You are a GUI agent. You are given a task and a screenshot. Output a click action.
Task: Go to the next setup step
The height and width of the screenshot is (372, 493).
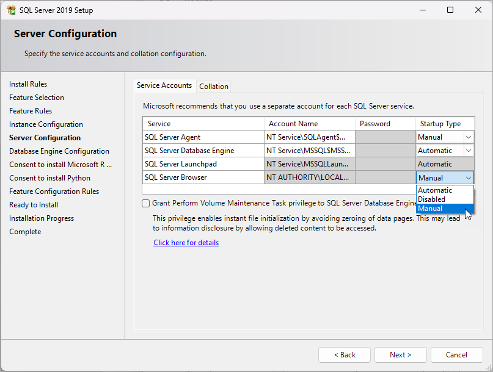[x=400, y=355]
